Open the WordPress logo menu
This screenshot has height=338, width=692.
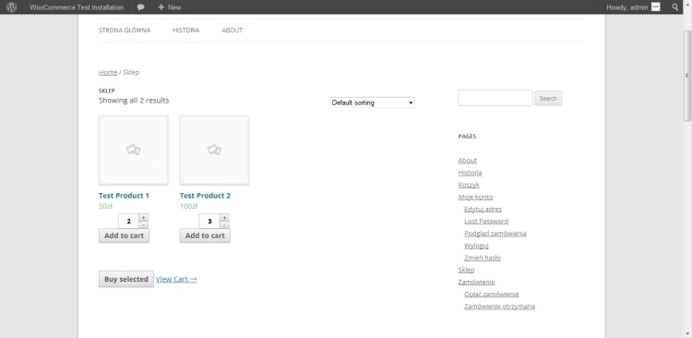[11, 7]
